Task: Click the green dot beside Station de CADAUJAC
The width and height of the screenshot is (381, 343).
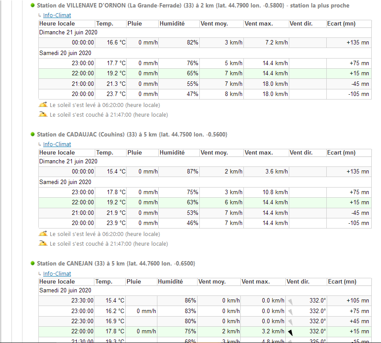Action: point(33,134)
